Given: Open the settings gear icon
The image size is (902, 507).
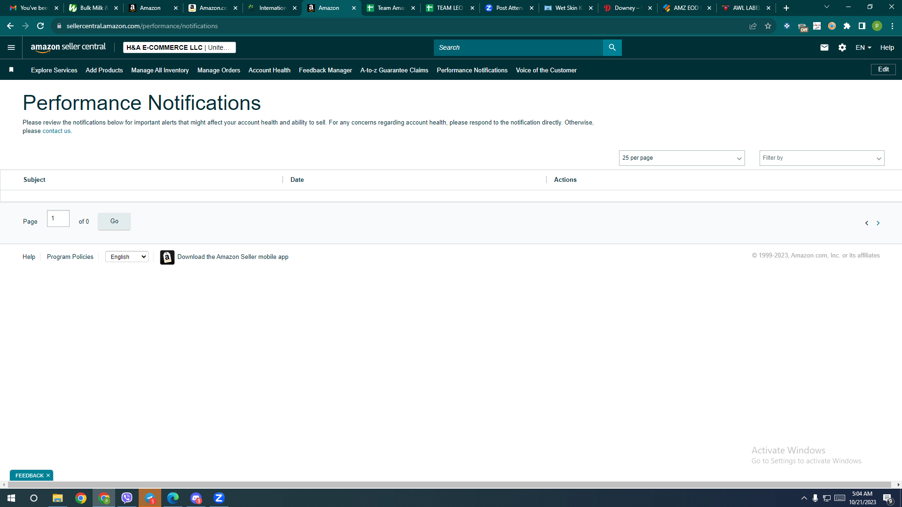Looking at the screenshot, I should click(x=842, y=47).
